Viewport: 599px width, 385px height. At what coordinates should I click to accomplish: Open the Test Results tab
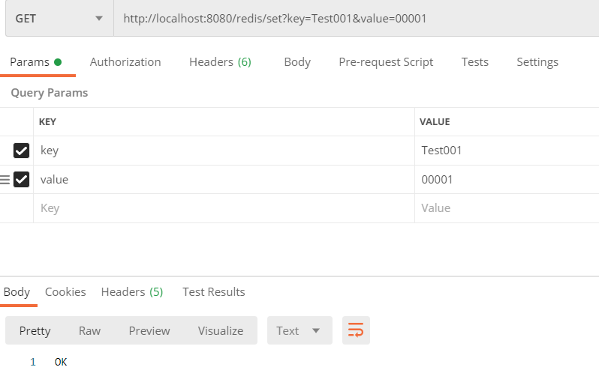tap(213, 292)
